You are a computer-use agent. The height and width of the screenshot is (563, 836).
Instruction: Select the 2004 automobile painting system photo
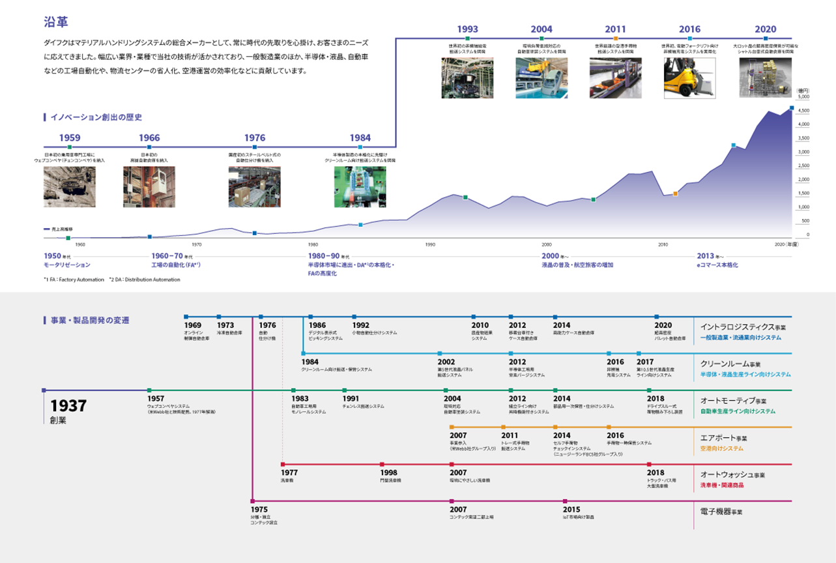(541, 78)
